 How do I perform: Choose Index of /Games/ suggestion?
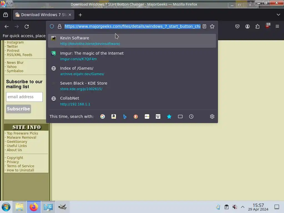tap(132, 71)
